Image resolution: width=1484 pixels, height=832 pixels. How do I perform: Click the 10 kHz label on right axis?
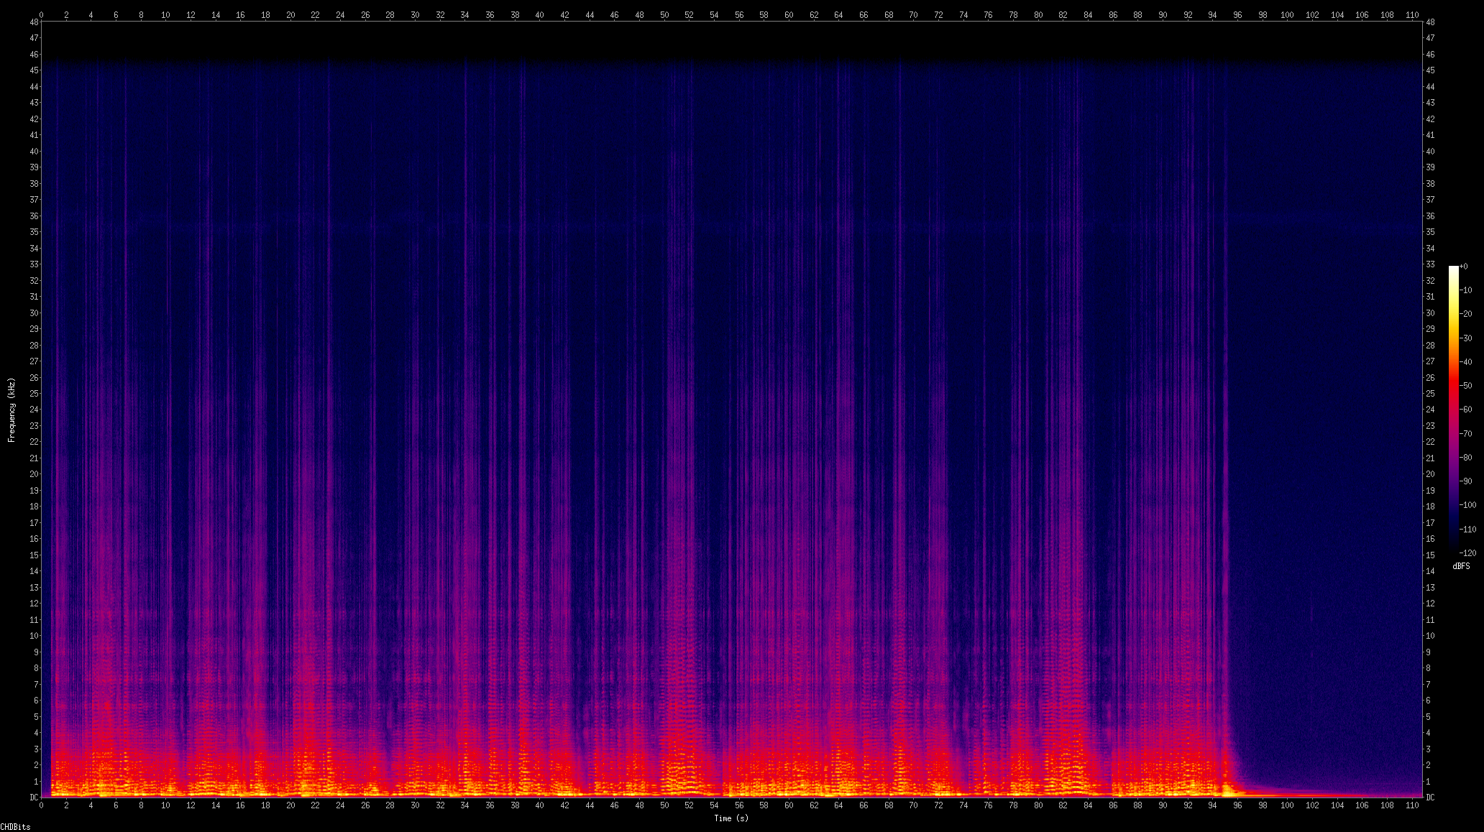pyautogui.click(x=1430, y=636)
